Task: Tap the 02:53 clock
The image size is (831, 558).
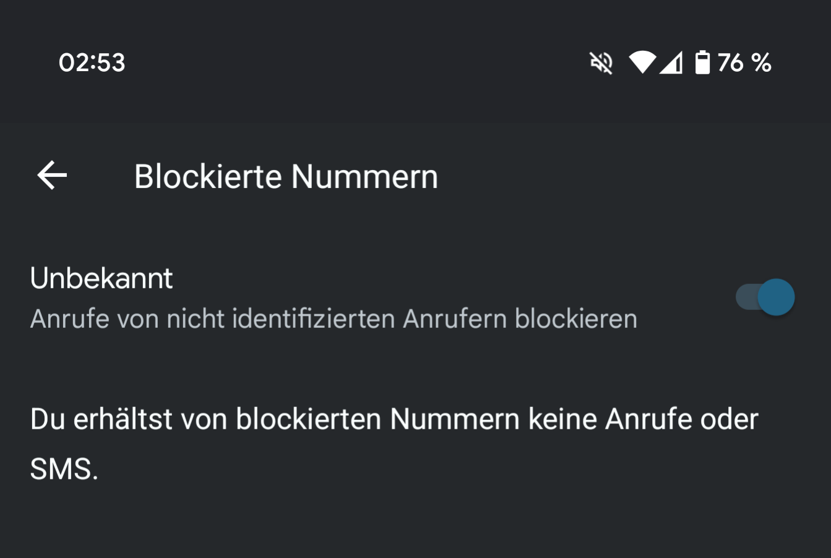Action: 92,62
